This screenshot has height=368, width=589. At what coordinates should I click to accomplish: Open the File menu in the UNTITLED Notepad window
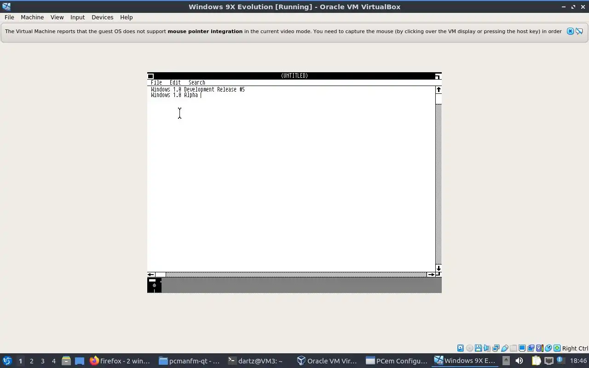tap(156, 83)
